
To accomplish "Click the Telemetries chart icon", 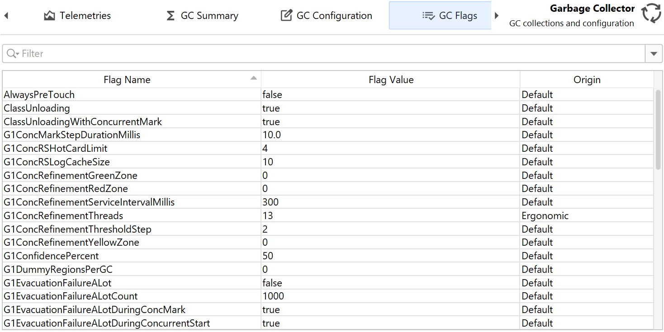I will pos(49,16).
